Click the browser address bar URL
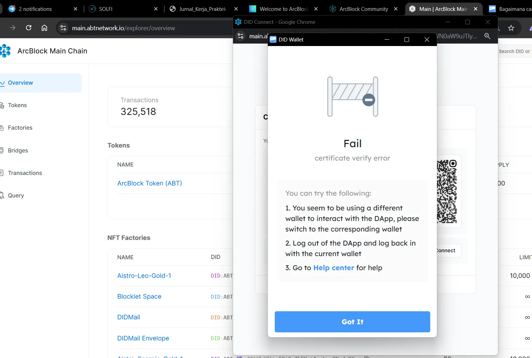Image resolution: width=532 pixels, height=358 pixels. pyautogui.click(x=124, y=28)
